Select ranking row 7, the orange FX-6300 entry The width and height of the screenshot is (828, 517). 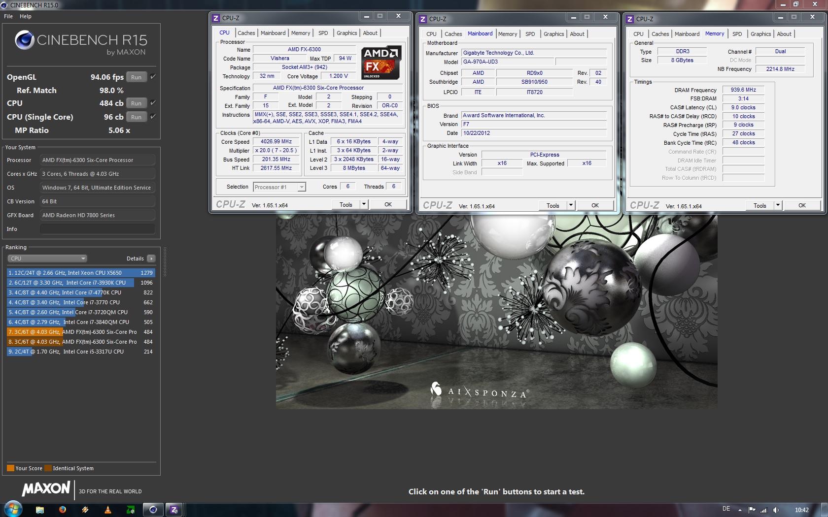(81, 332)
